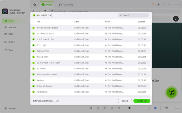Uncheck Say Less track
The width and height of the screenshot is (182, 113).
(34, 80)
